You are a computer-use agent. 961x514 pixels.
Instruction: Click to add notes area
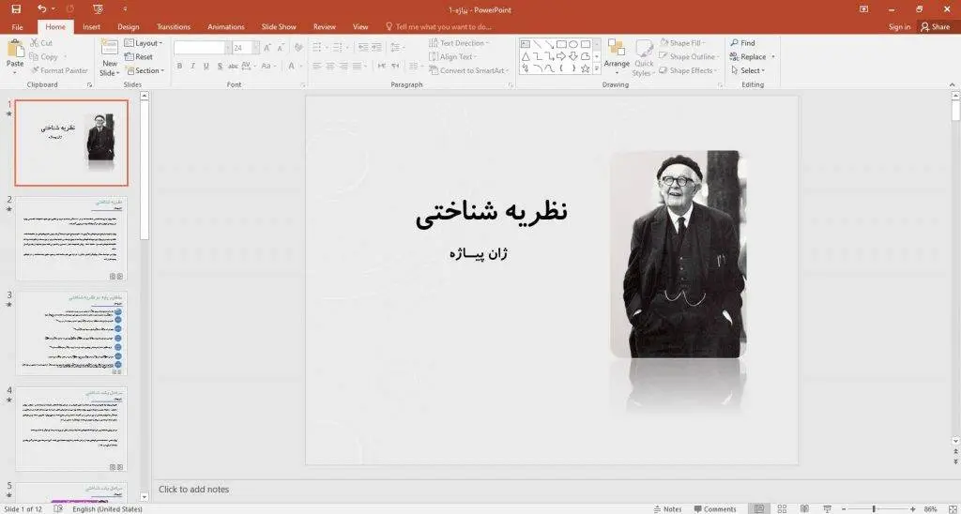(193, 490)
